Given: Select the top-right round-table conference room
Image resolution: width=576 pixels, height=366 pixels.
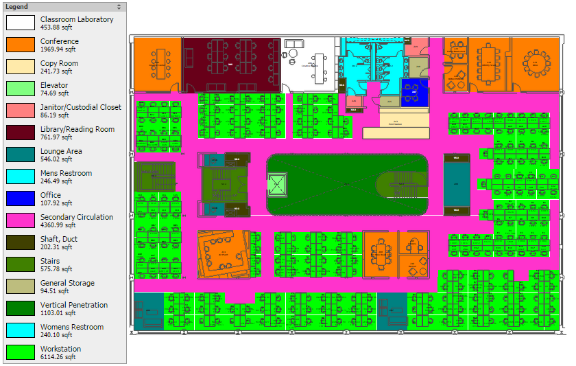Looking at the screenshot, I should (536, 64).
